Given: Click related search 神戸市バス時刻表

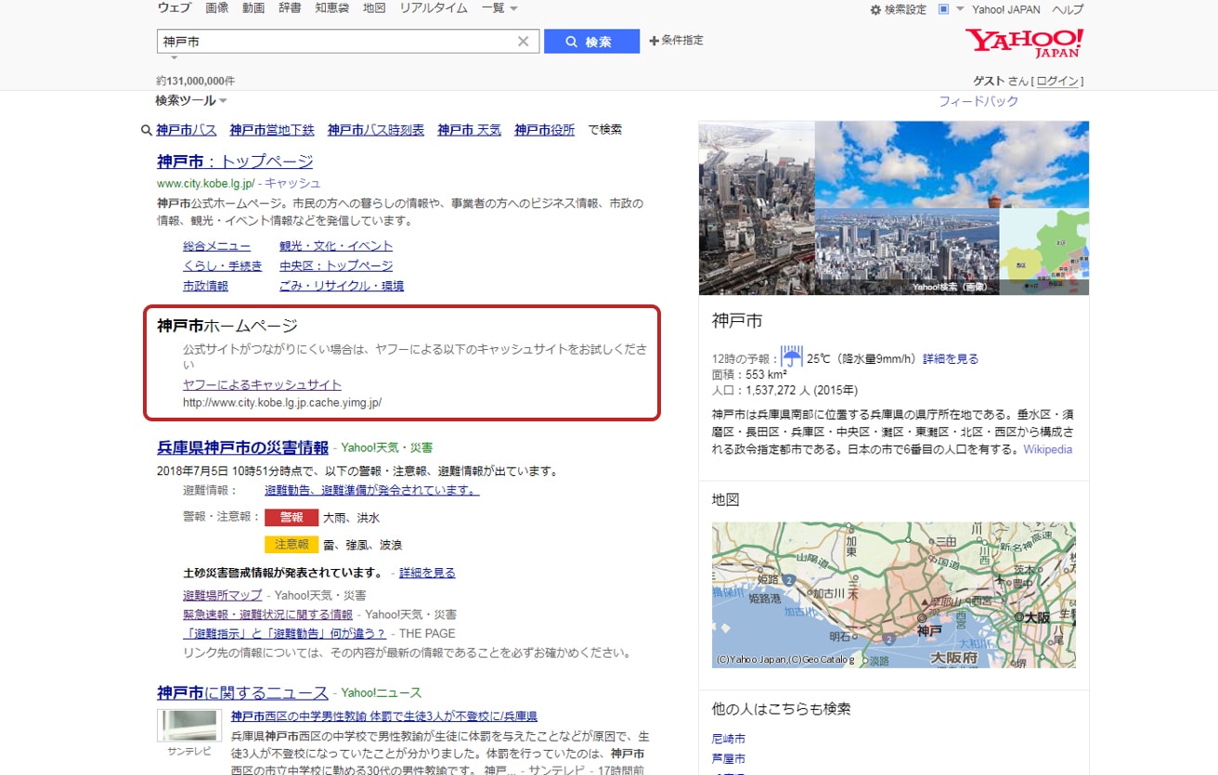Looking at the screenshot, I should click(376, 130).
